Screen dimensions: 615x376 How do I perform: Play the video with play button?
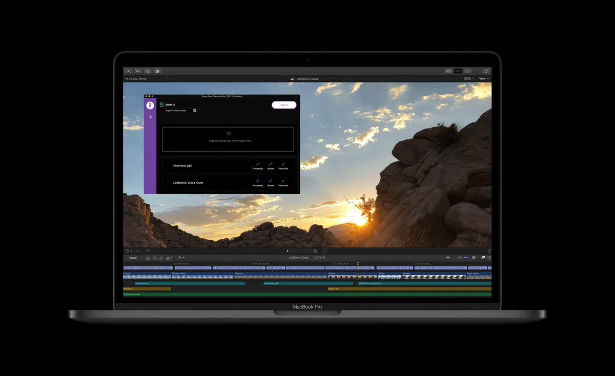[288, 251]
